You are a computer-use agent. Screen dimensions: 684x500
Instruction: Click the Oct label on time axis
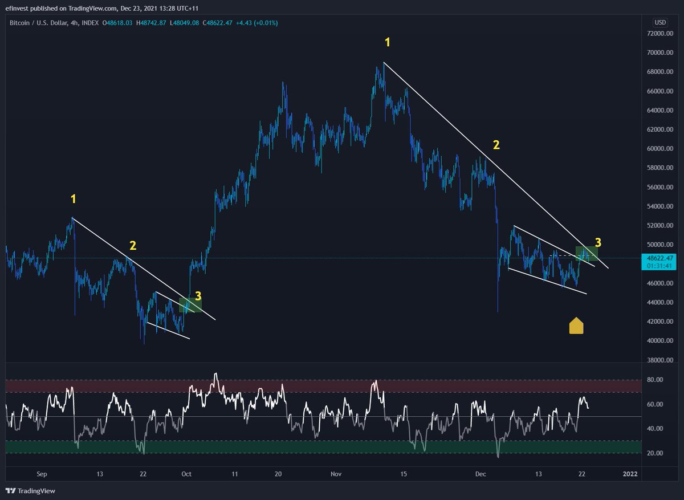(x=187, y=474)
